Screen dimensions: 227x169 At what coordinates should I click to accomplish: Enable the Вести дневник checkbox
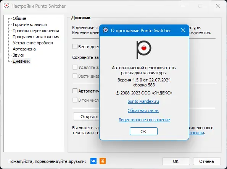(x=75, y=47)
